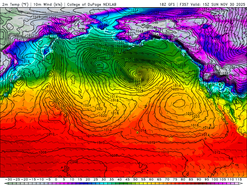The height and width of the screenshot is (185, 247).
Task: Click the 1006 isobar label near the bottom
Action: click(x=74, y=162)
